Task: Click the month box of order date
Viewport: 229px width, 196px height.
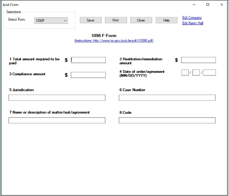Action: pyautogui.click(x=185, y=73)
